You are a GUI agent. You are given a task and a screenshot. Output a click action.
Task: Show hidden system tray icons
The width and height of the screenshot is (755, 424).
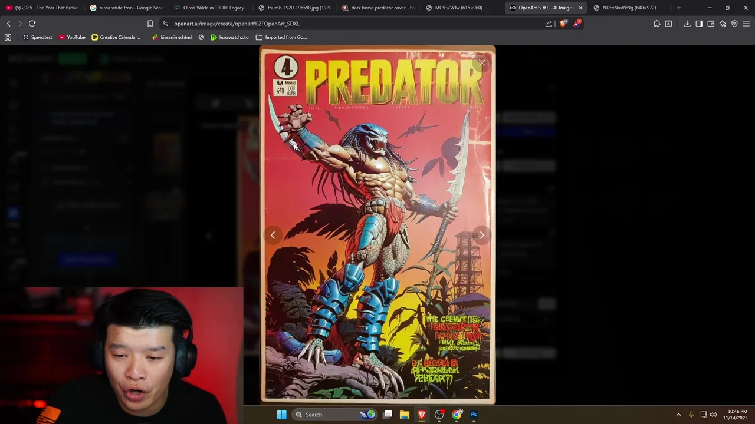(x=678, y=415)
